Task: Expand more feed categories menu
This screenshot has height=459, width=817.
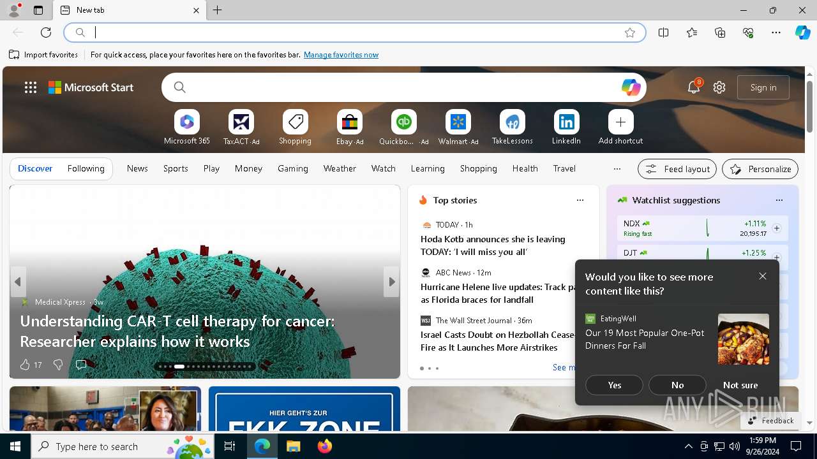Action: (x=617, y=169)
